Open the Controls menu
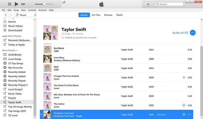This screenshot has width=203, height=119. (32, 10)
